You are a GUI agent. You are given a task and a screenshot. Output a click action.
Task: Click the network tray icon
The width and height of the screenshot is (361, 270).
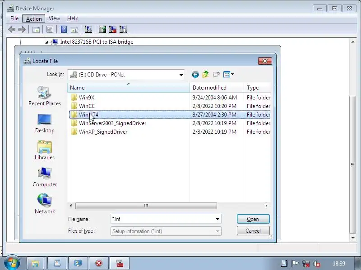306,264
